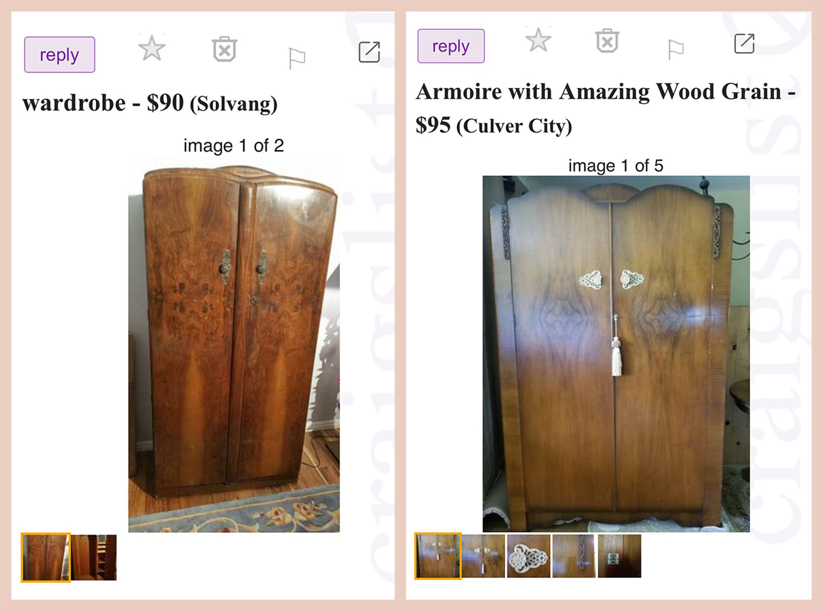Open the main armoire photo
Image resolution: width=823 pixels, height=611 pixels.
[x=616, y=354]
